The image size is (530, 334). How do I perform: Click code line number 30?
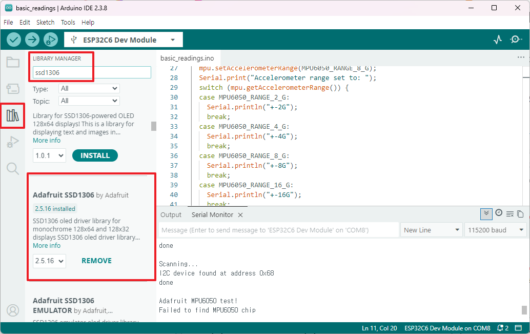(174, 97)
